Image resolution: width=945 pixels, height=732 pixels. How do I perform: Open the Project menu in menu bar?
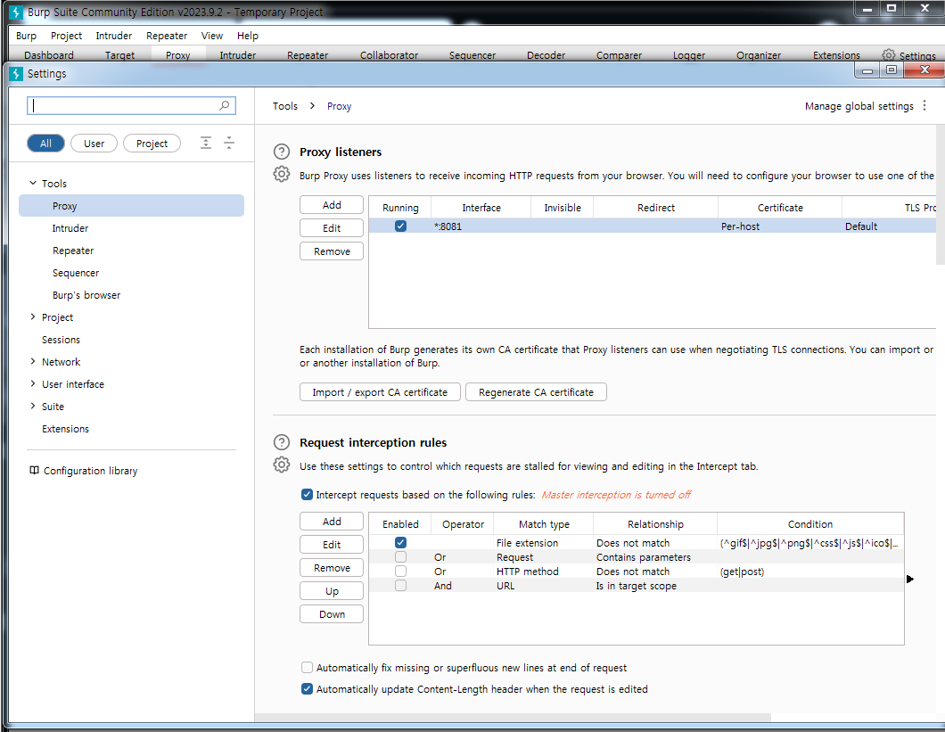coord(66,36)
